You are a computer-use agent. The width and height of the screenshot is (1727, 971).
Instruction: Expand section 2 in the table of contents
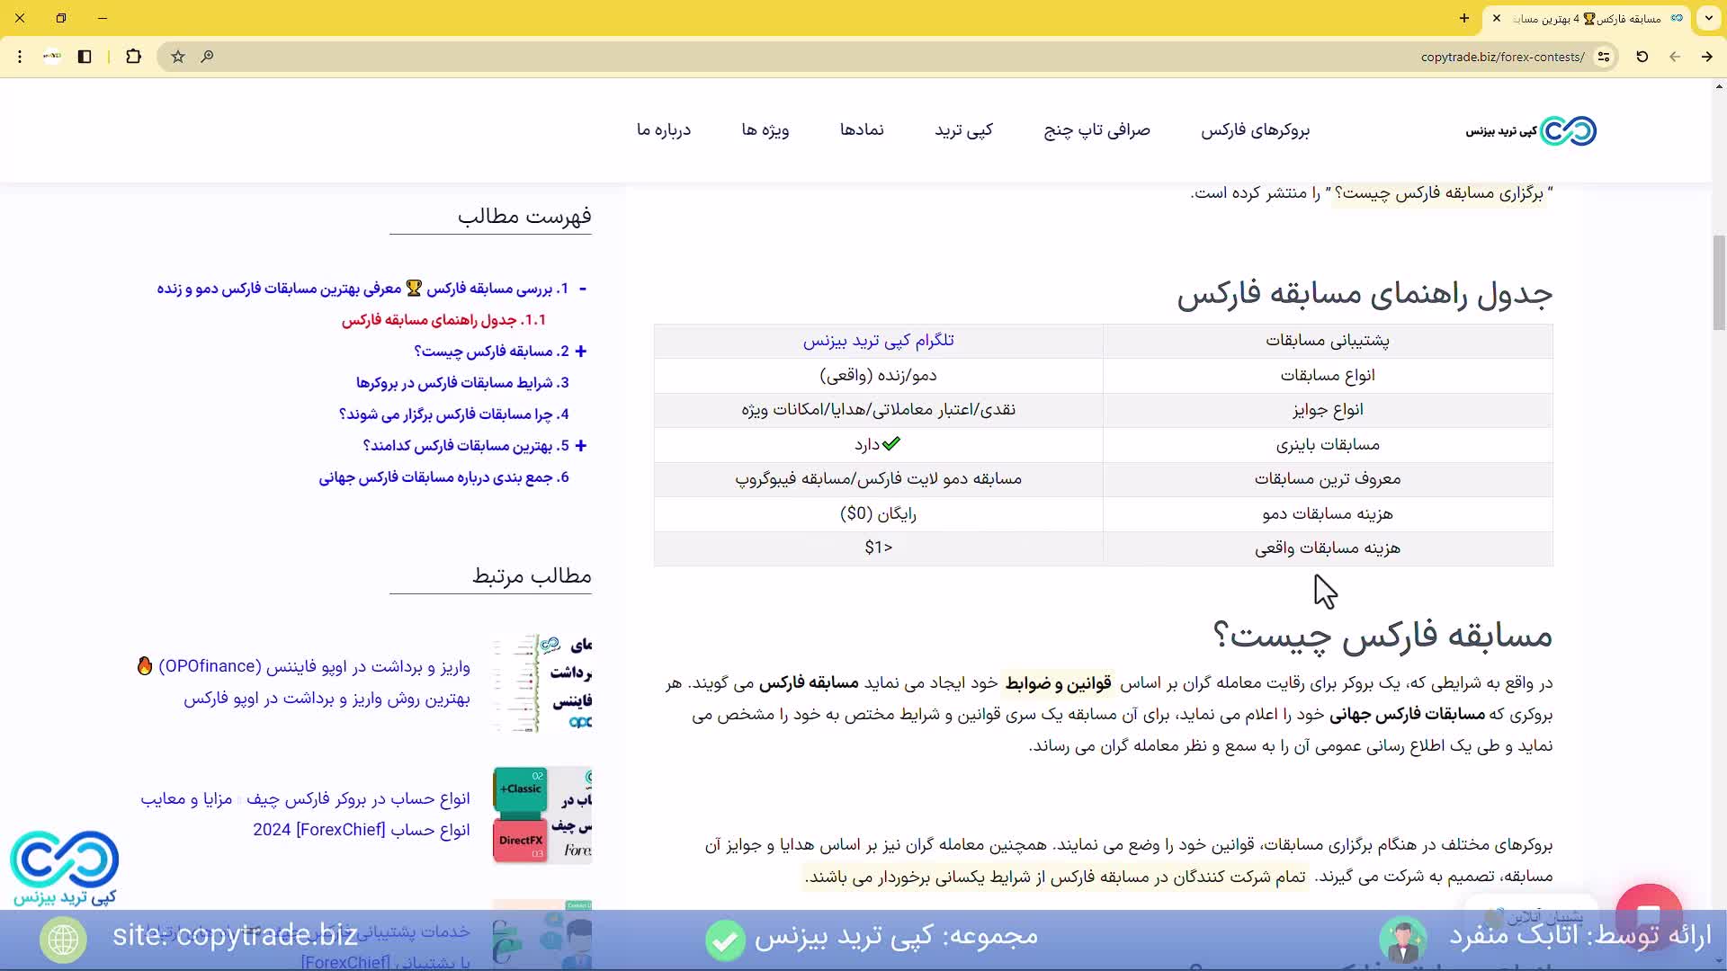(x=581, y=352)
